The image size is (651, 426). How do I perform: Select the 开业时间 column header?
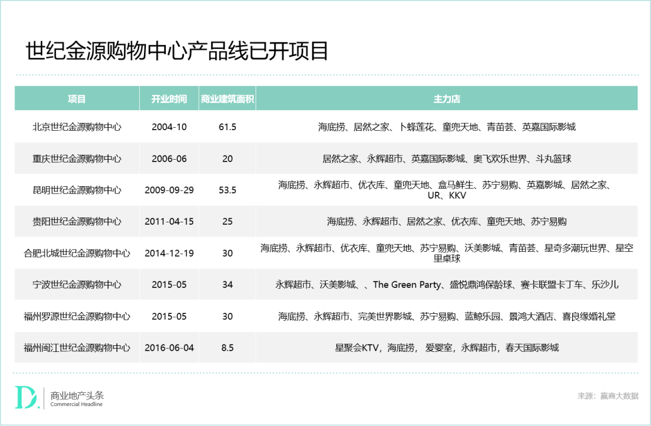pyautogui.click(x=169, y=99)
